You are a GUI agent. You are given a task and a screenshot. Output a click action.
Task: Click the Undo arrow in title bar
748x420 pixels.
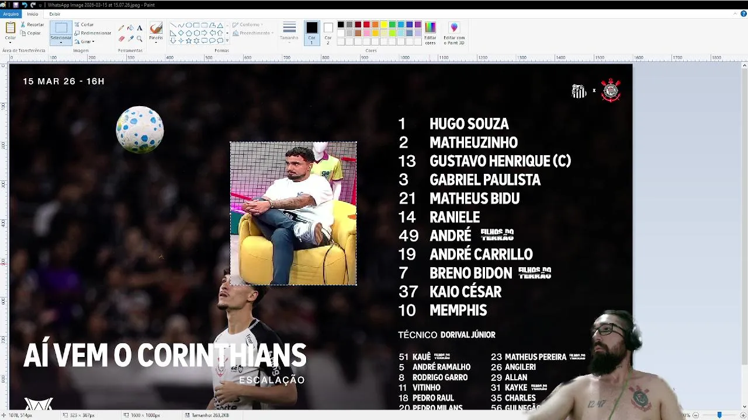24,5
